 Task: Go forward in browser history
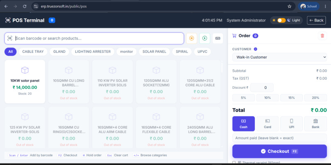coord(15,6)
